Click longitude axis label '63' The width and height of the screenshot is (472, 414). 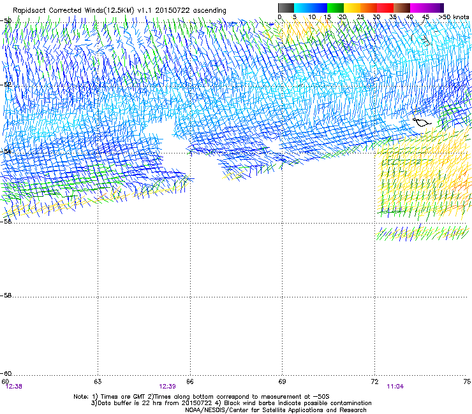(98, 382)
